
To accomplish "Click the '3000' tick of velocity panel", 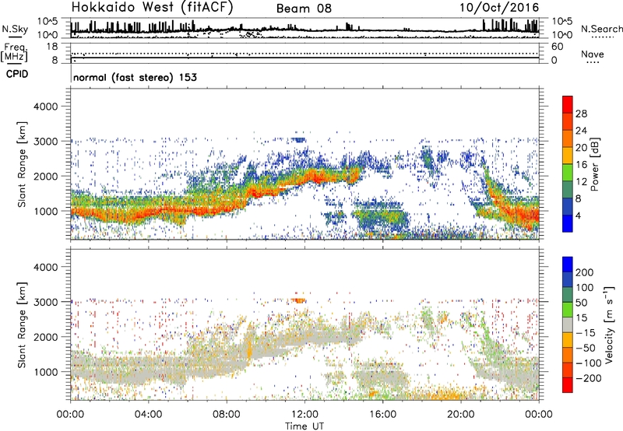I will (45, 302).
